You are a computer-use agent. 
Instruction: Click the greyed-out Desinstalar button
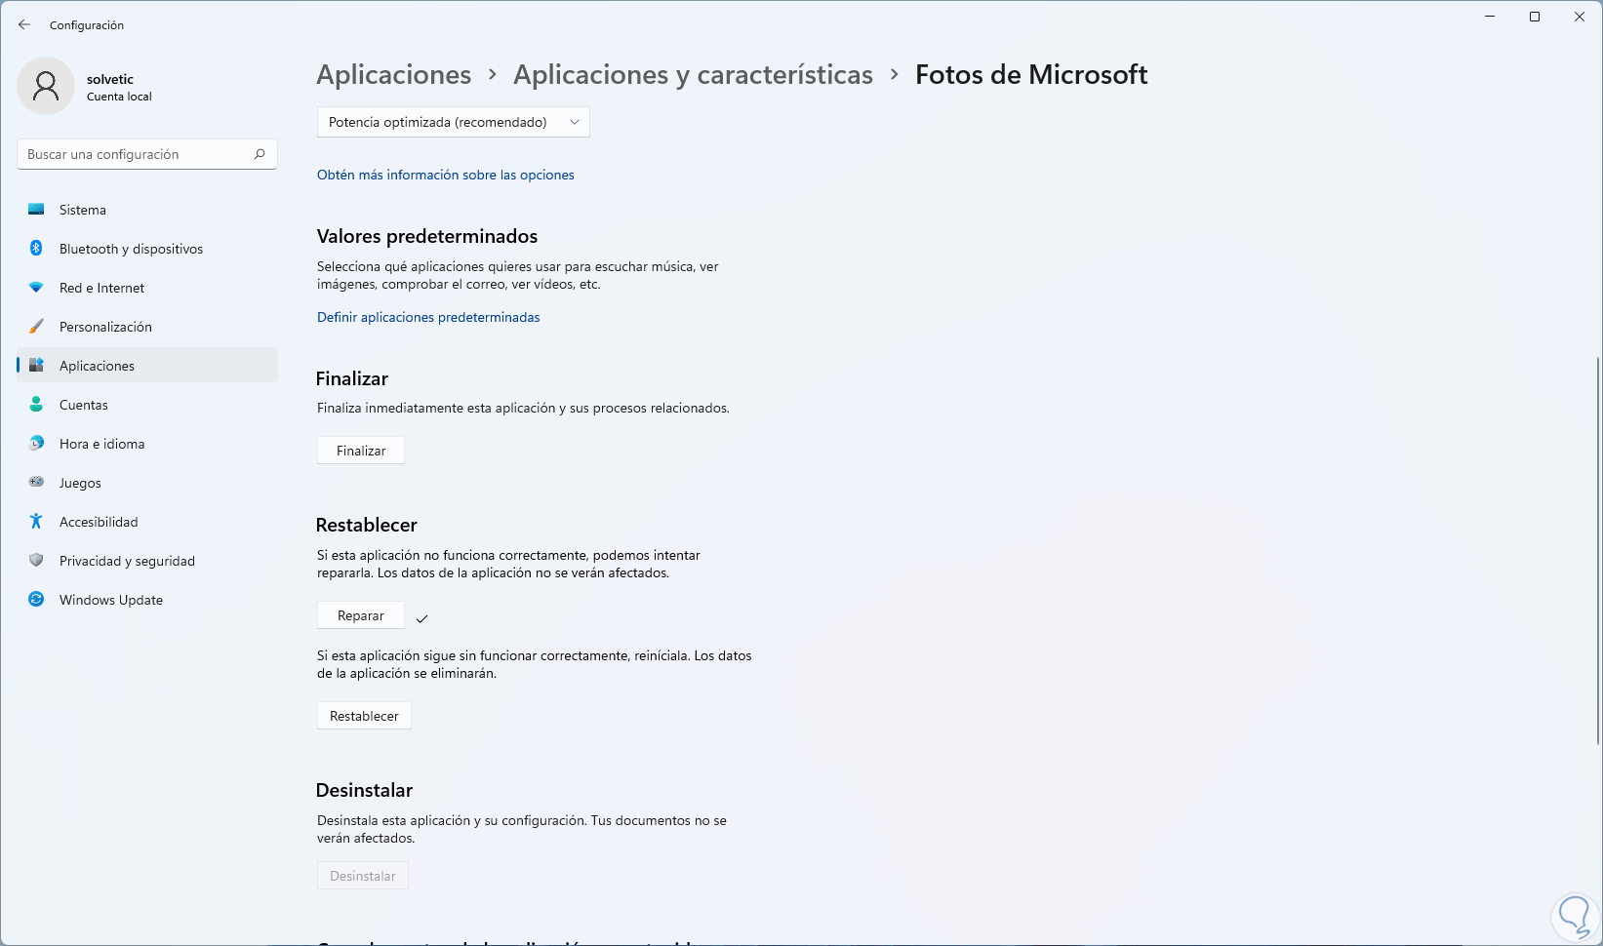click(x=363, y=876)
